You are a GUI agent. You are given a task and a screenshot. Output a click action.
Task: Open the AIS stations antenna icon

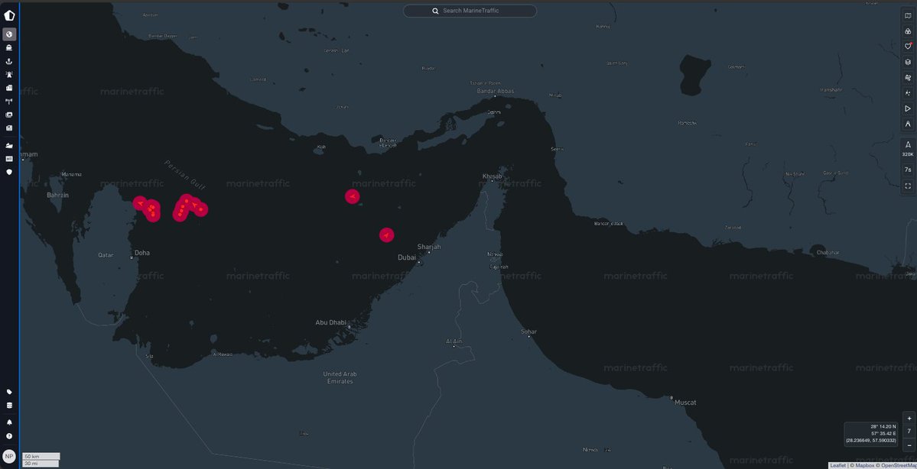9,102
